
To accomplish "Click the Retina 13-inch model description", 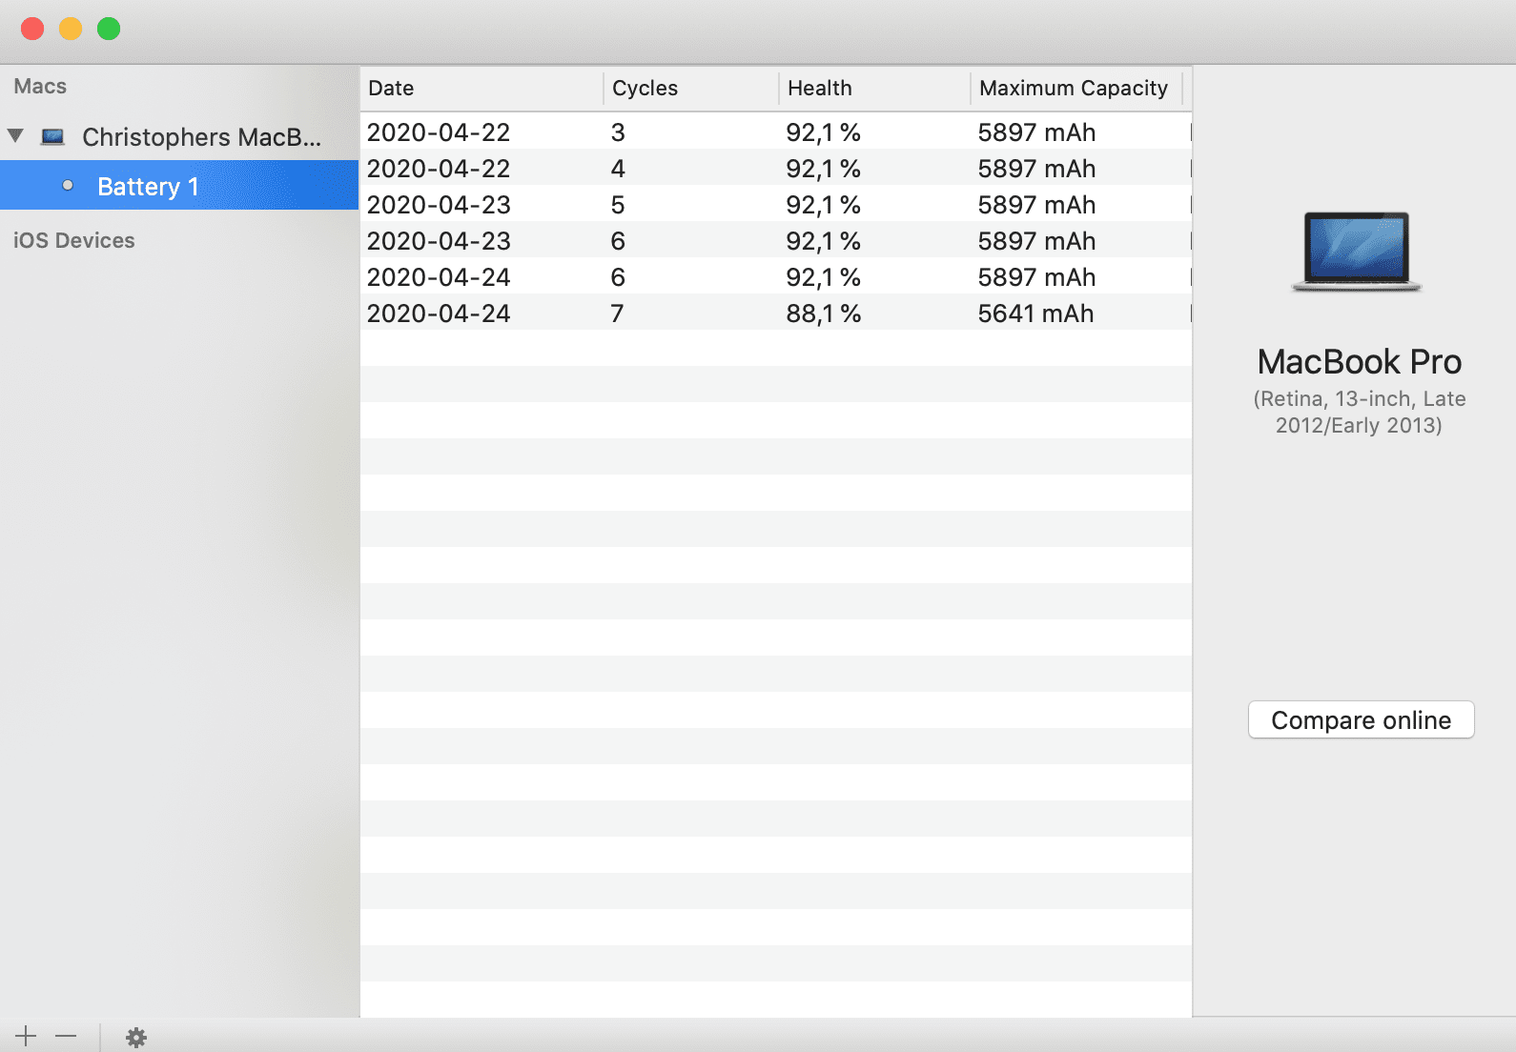I will 1359,412.
